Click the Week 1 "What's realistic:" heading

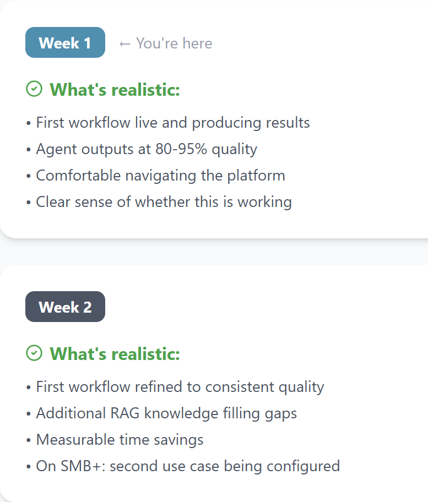(x=115, y=89)
